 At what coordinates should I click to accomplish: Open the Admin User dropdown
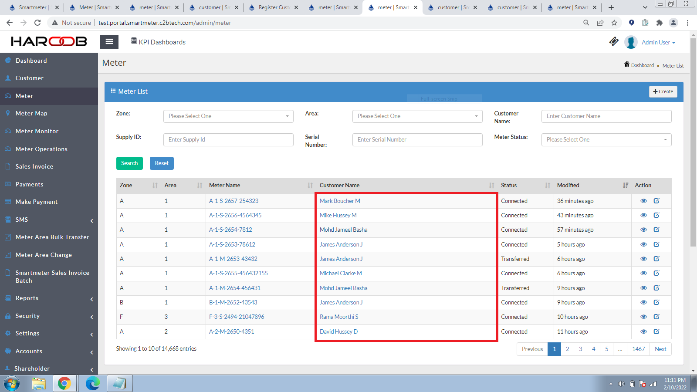(658, 42)
